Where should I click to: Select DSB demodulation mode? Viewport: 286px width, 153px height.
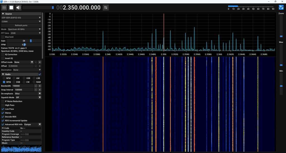(x=14, y=82)
